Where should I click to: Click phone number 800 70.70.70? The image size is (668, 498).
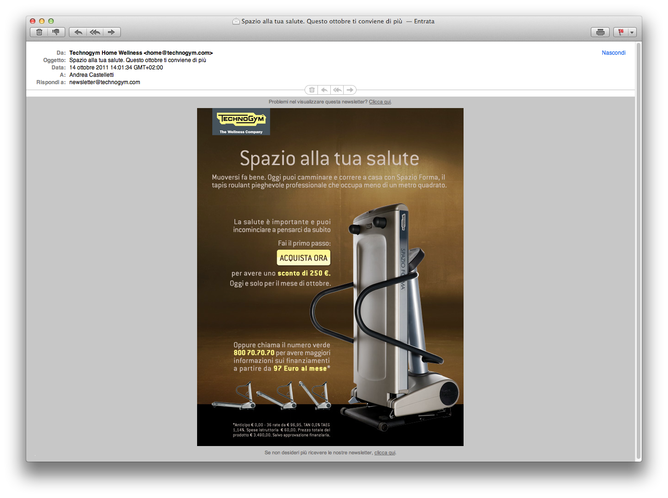point(254,353)
